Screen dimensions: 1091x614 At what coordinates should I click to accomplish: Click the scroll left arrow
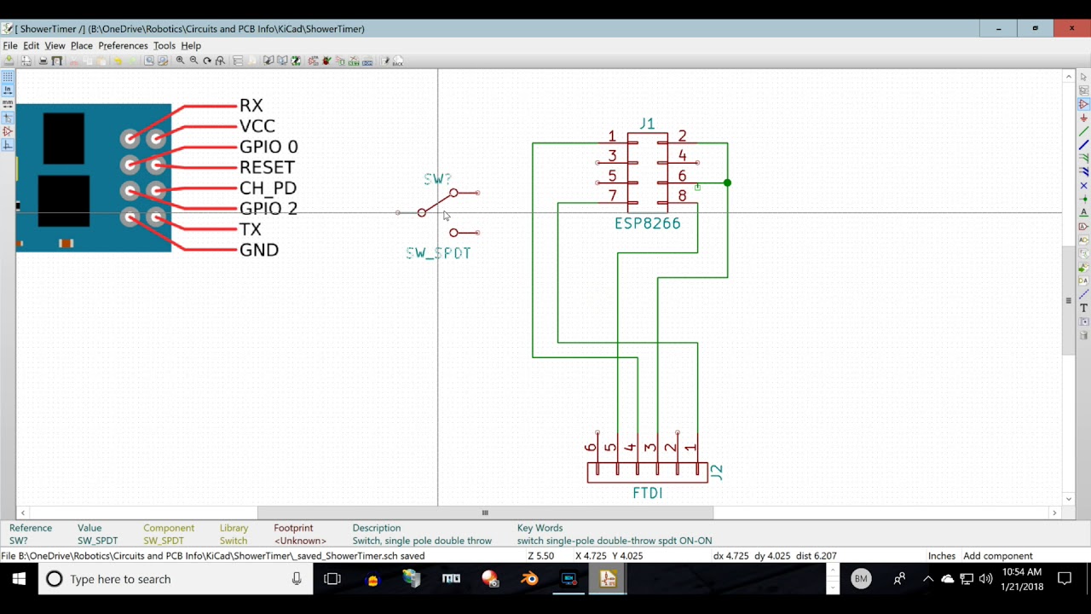click(x=23, y=513)
